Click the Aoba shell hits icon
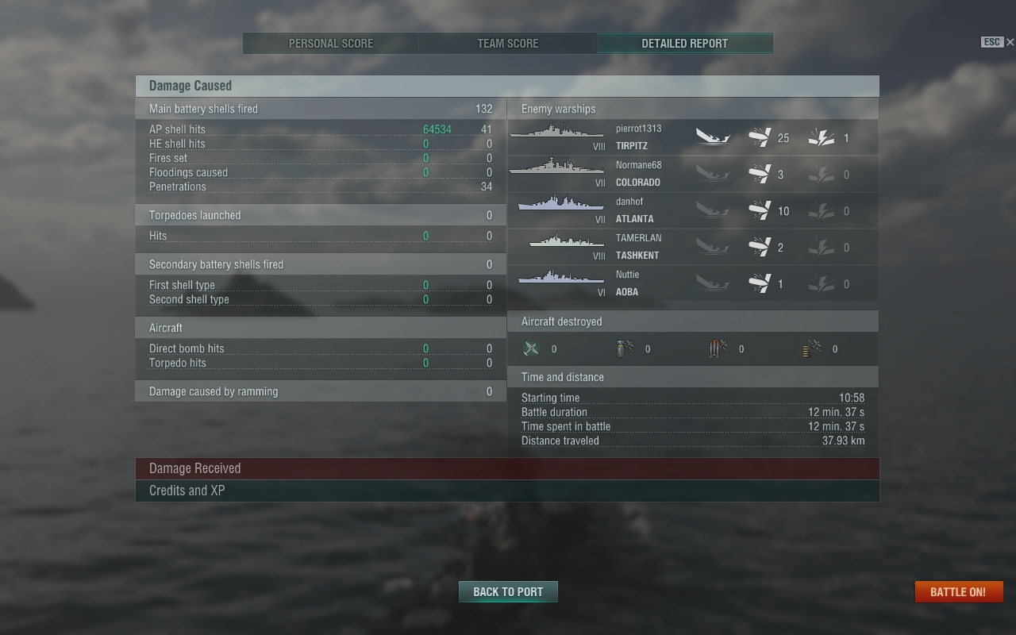Image resolution: width=1016 pixels, height=635 pixels. 760,283
